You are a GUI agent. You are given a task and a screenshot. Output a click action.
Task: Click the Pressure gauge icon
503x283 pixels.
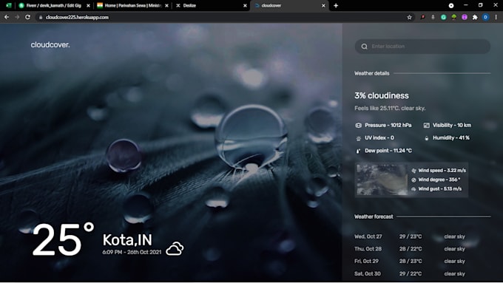[358, 126]
